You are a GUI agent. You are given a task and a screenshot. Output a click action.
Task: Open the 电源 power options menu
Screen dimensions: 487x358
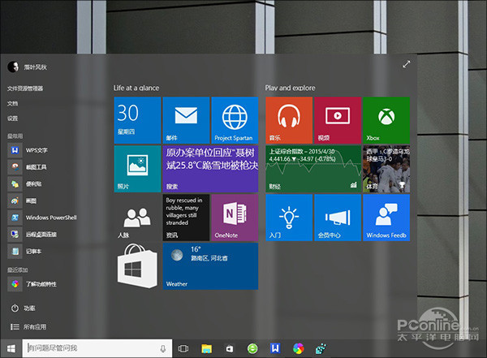click(24, 308)
